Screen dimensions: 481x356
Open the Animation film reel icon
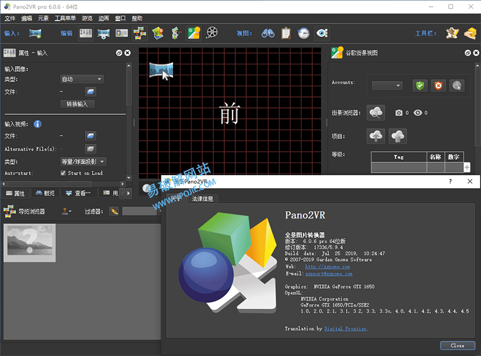tap(211, 33)
